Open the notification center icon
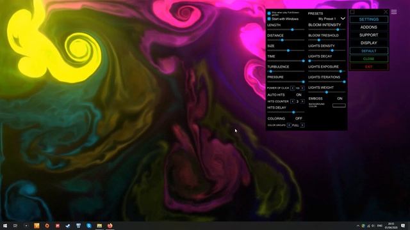Screen dimensions: 410x230 [403, 226]
